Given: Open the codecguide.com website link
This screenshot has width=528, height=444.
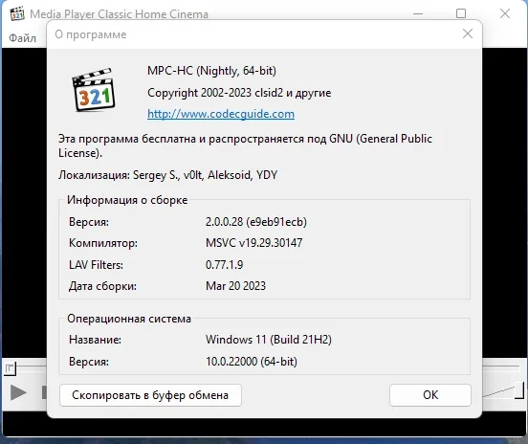Looking at the screenshot, I should (221, 114).
